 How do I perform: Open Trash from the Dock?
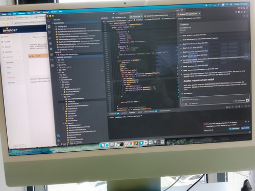coord(163,142)
